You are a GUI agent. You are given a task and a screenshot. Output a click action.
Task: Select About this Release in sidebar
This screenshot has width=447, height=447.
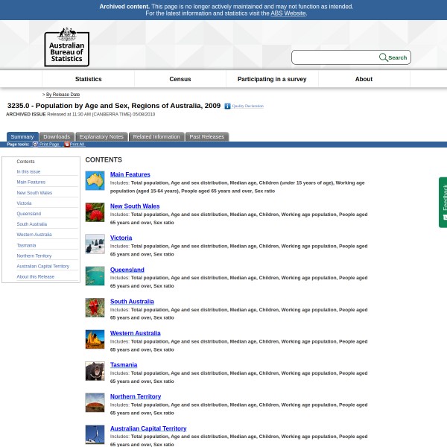(x=36, y=276)
